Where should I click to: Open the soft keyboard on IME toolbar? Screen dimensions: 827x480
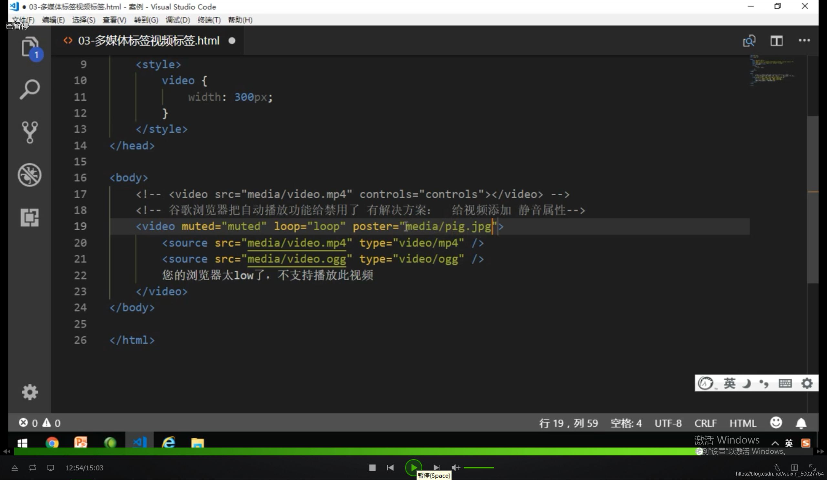pos(785,383)
